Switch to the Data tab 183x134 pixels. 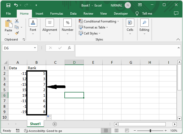pyautogui.click(x=73, y=14)
